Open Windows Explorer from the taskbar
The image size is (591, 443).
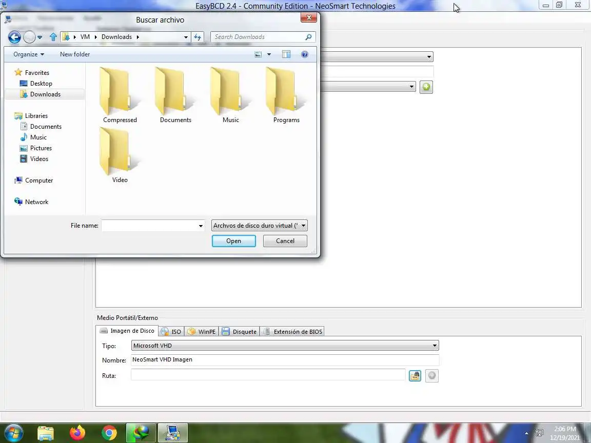pyautogui.click(x=46, y=433)
